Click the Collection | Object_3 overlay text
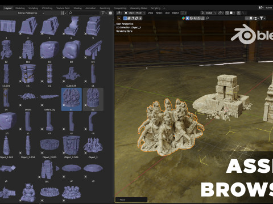273x204 pixels. point(129,28)
